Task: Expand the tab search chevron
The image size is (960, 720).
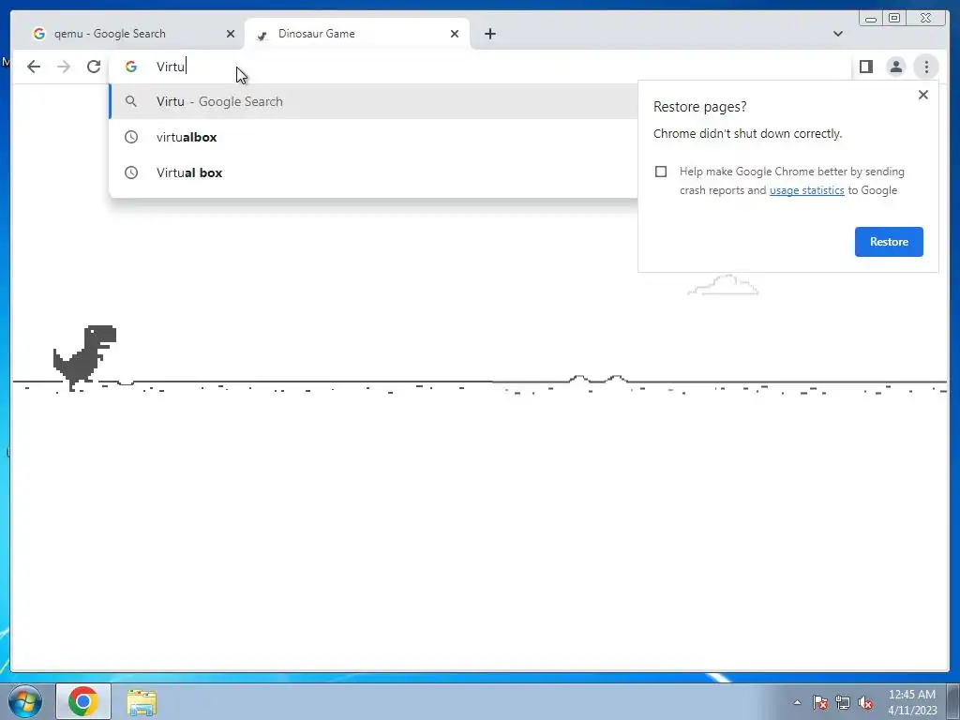Action: coord(837,34)
